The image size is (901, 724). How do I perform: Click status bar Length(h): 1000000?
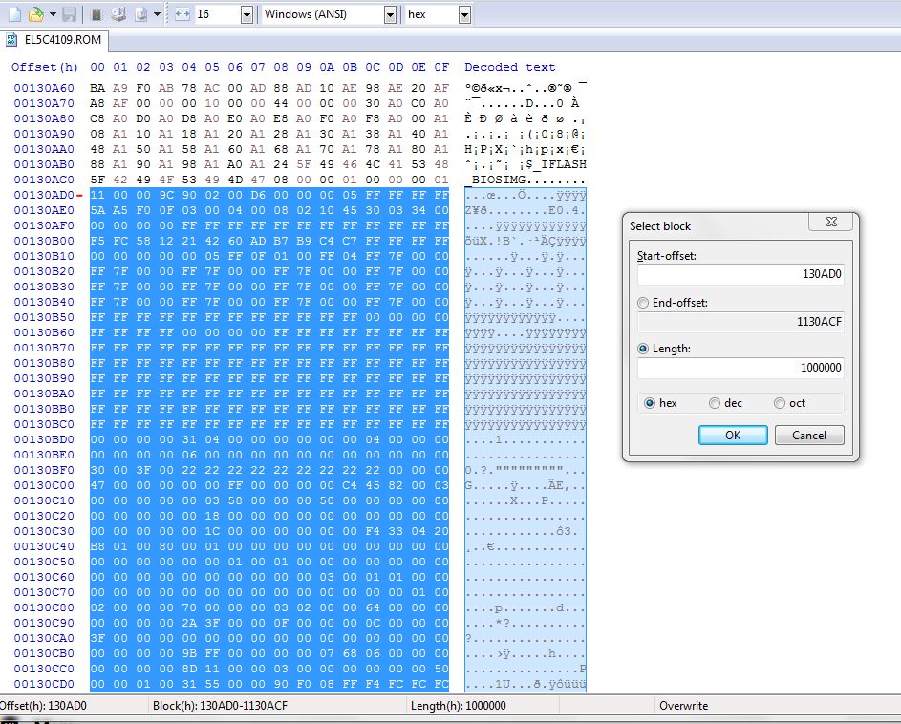(458, 706)
